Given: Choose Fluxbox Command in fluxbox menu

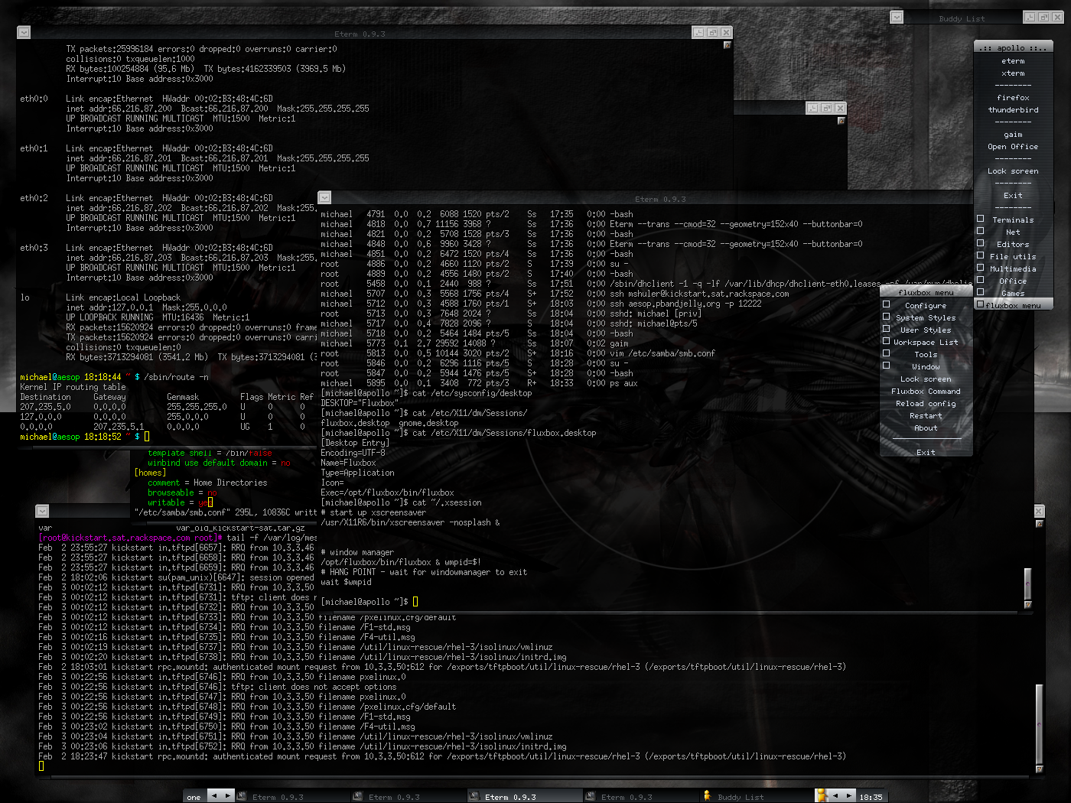Looking at the screenshot, I should point(926,391).
